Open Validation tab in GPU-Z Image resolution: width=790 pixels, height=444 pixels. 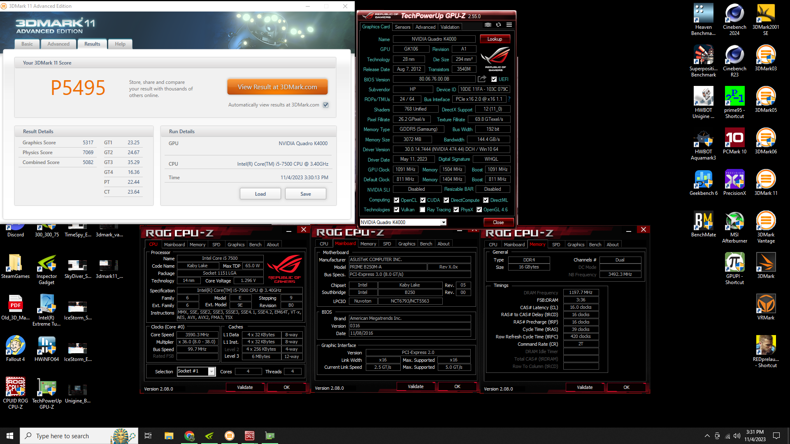[450, 27]
